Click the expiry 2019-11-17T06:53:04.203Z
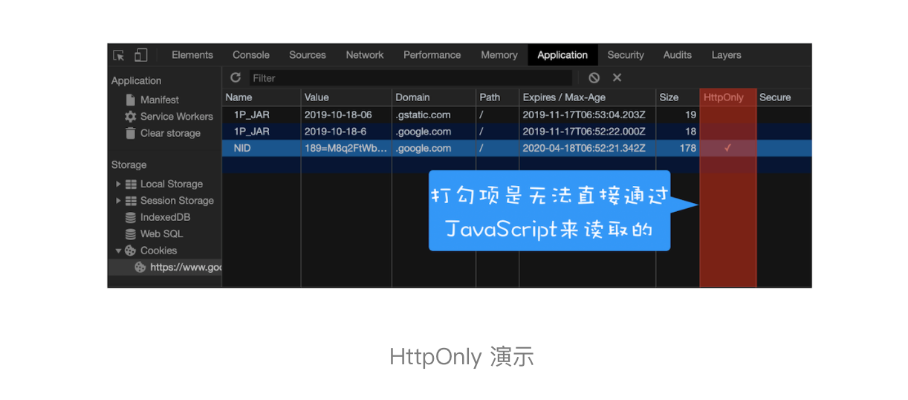This screenshot has height=400, width=908. (x=584, y=114)
